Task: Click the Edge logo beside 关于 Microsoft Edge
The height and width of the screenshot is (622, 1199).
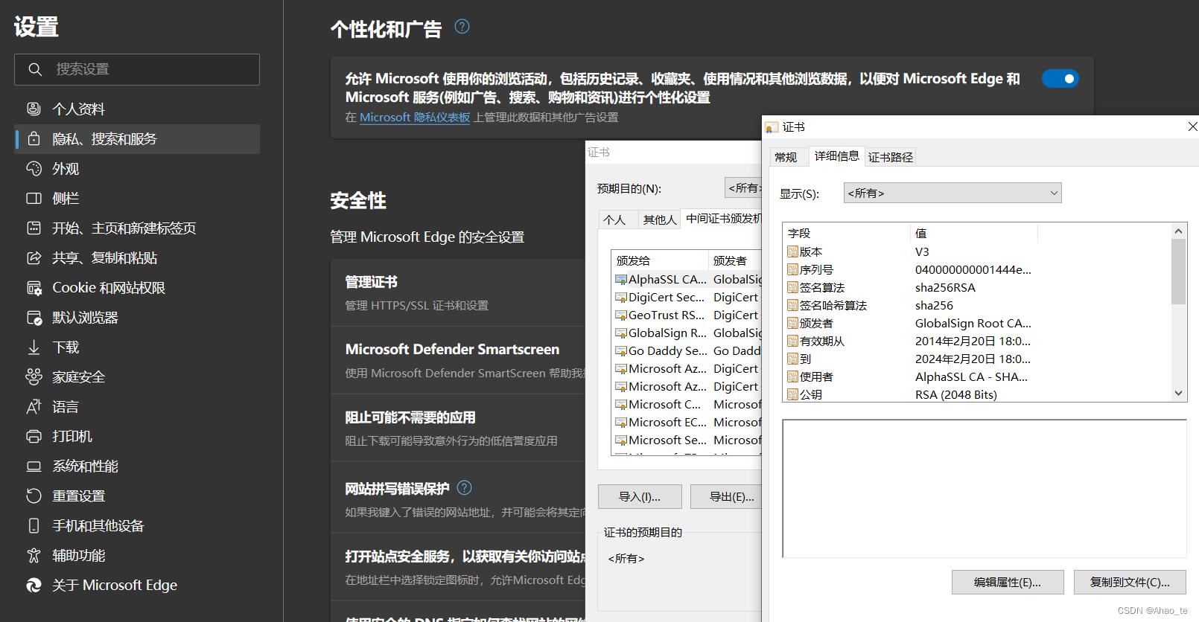Action: (x=34, y=585)
